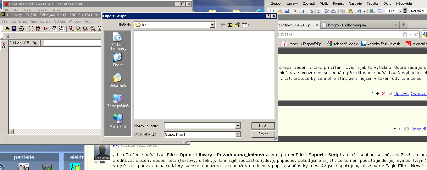Open the Options menu in EAGLE Library window
The height and width of the screenshot is (170, 427).
pyautogui.click(x=59, y=21)
